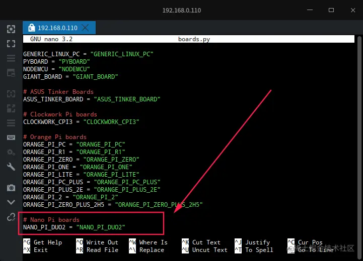The height and width of the screenshot is (261, 363).
Task: Click the CLOCKWORK_CPI3 assignment line
Action: [x=81, y=122]
